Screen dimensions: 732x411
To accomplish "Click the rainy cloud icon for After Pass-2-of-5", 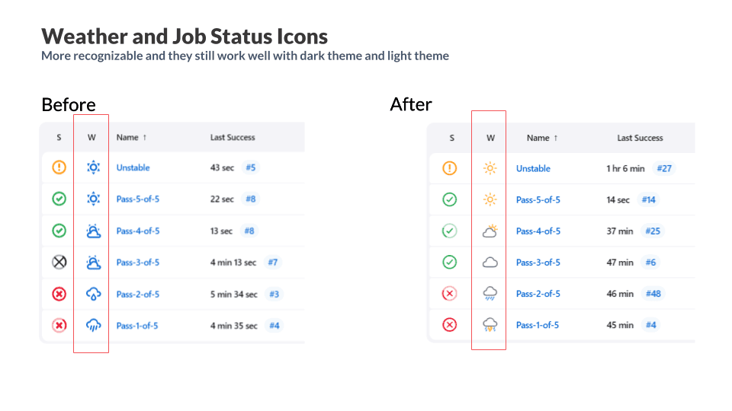I will pyautogui.click(x=490, y=294).
